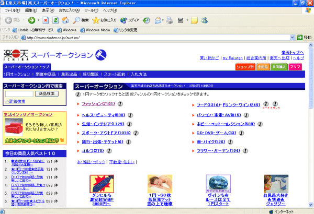Open the 1円オークション link

click(x=17, y=74)
